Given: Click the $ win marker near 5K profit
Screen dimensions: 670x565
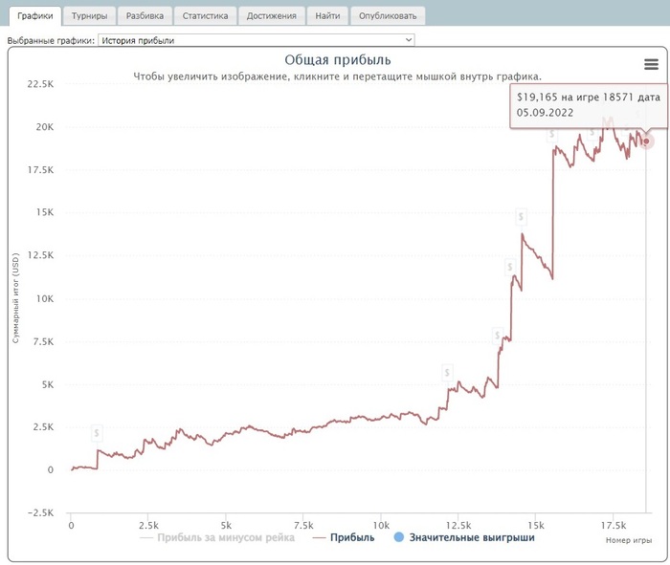Looking at the screenshot, I should coord(447,373).
